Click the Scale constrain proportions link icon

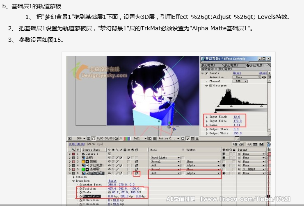(110, 192)
